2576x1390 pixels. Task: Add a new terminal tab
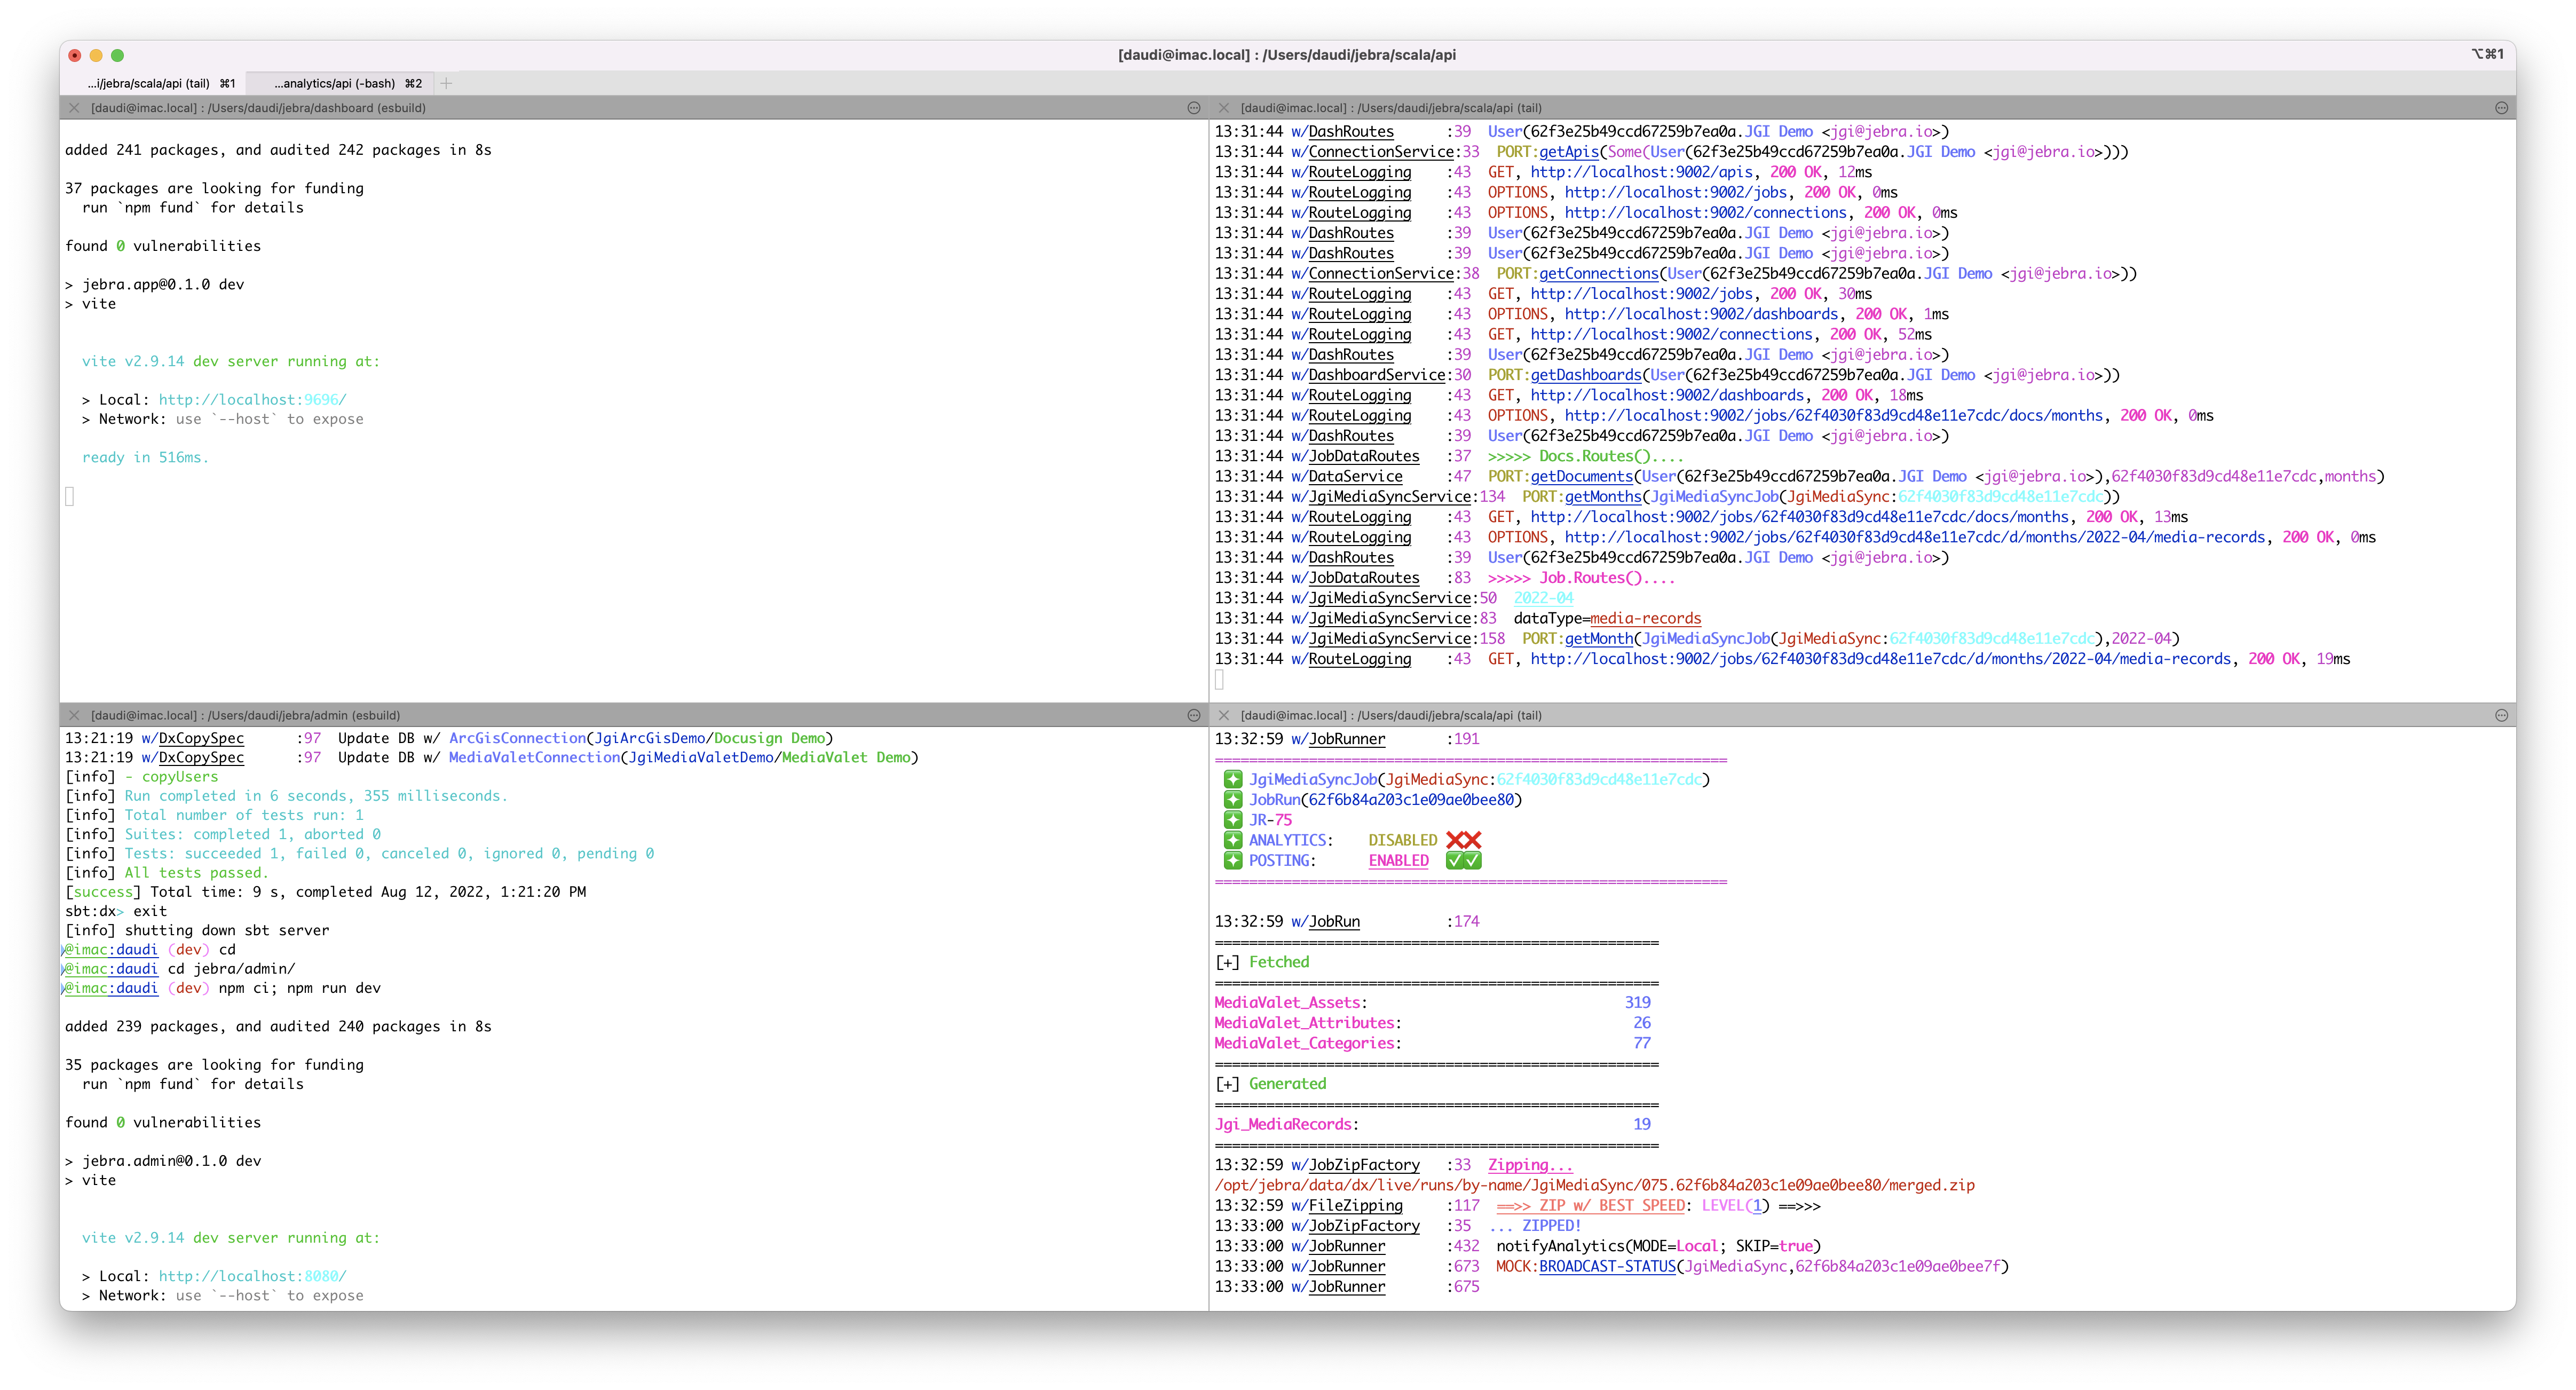click(446, 83)
